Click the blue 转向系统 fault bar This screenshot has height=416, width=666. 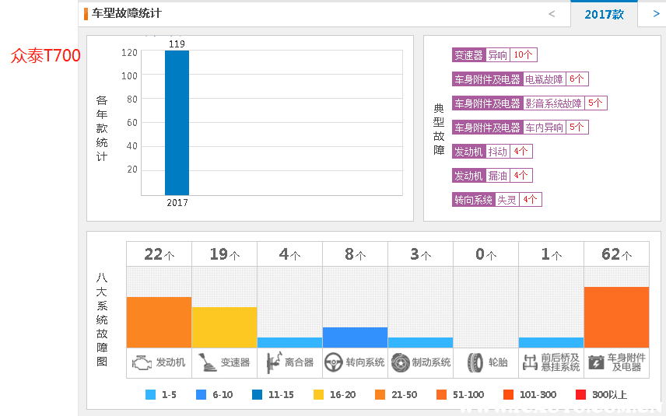[x=355, y=337]
